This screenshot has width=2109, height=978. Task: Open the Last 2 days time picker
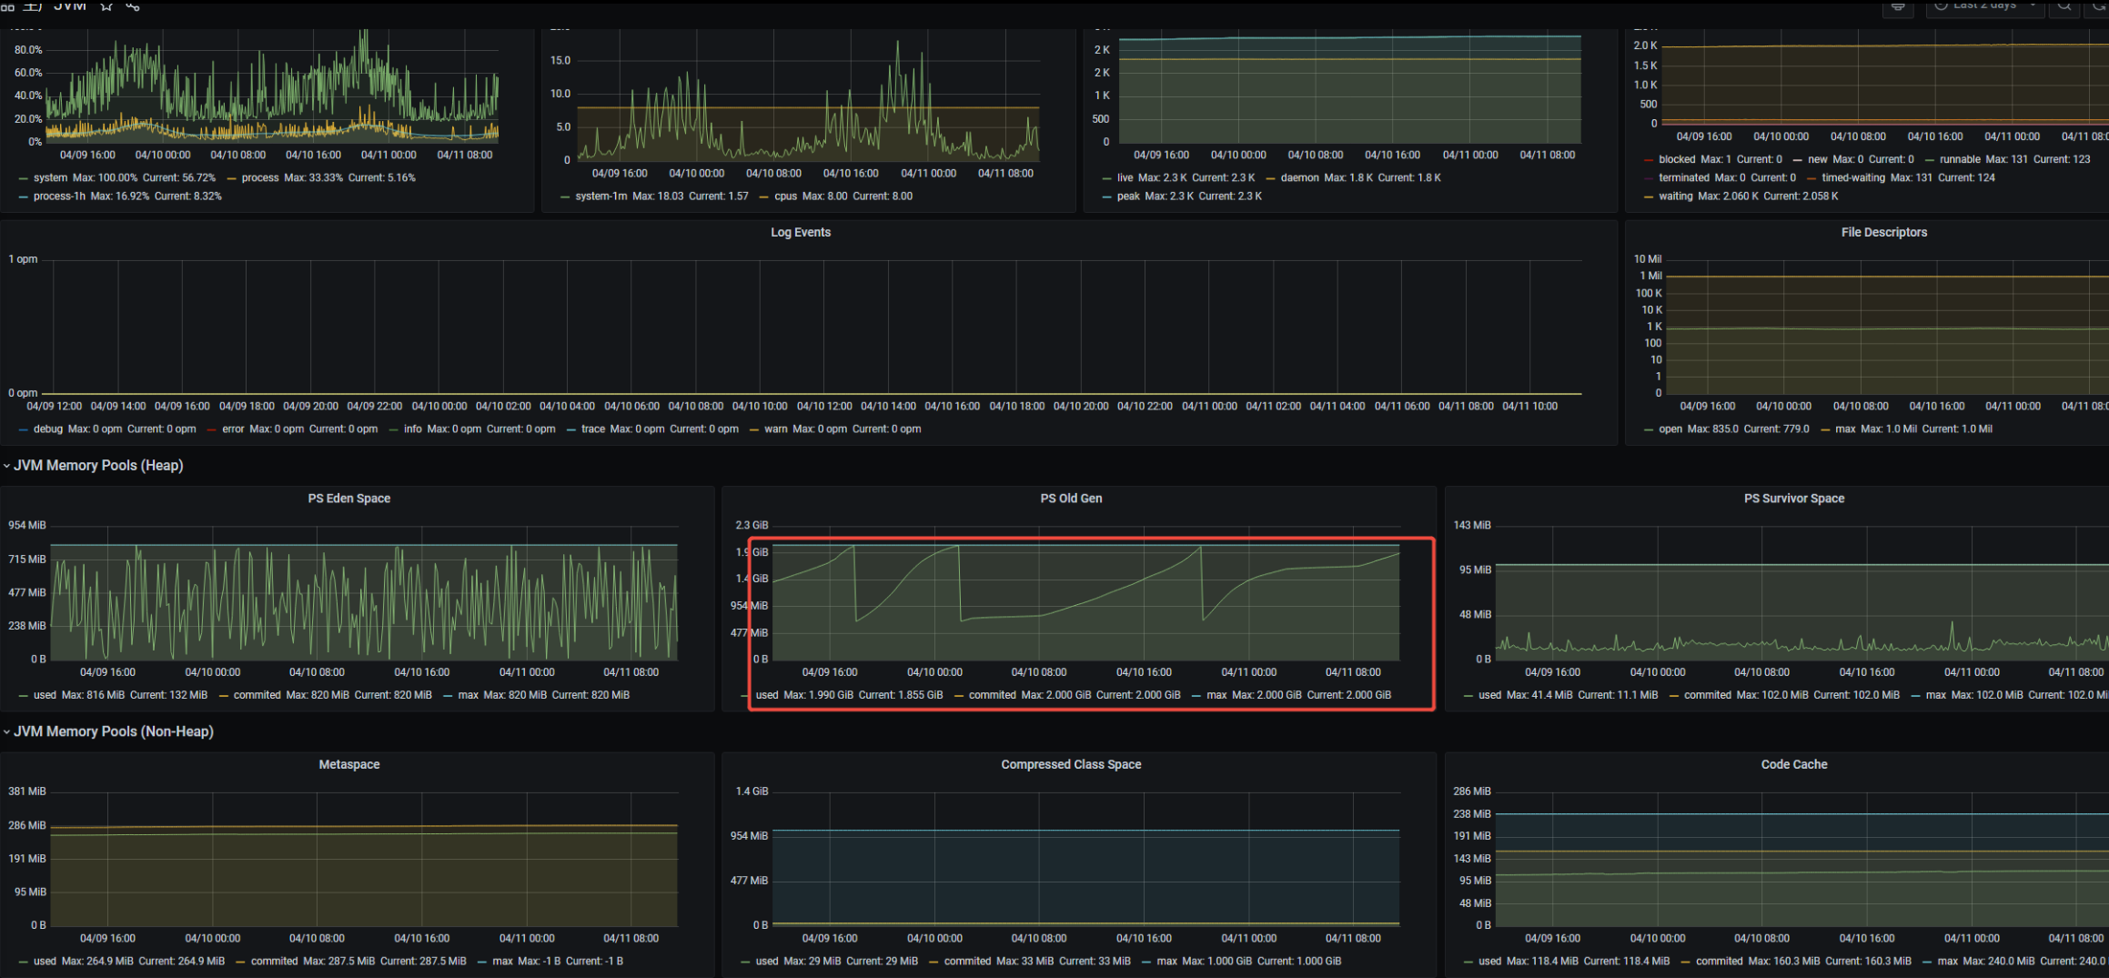1985,5
